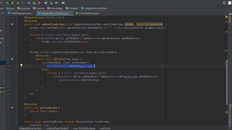Close the ClickInterface.java tab

pyautogui.click(x=101, y=13)
